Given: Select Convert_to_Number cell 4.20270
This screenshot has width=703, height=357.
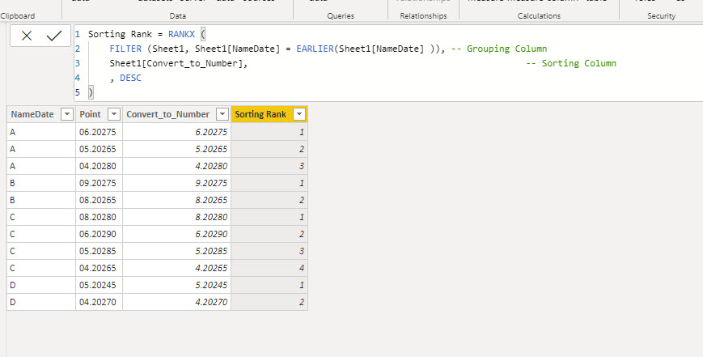Looking at the screenshot, I should coord(176,302).
